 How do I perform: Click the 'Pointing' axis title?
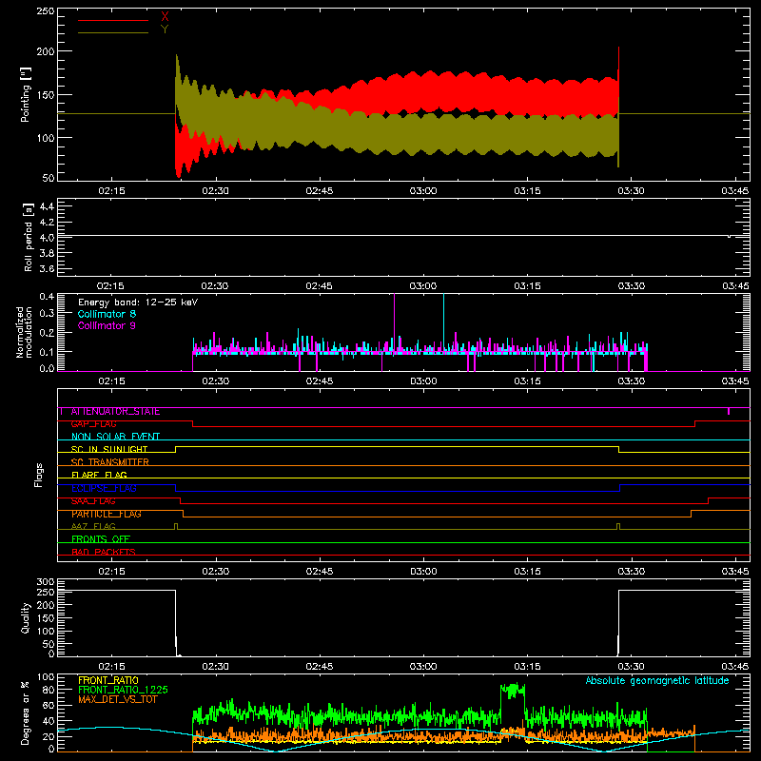26,94
